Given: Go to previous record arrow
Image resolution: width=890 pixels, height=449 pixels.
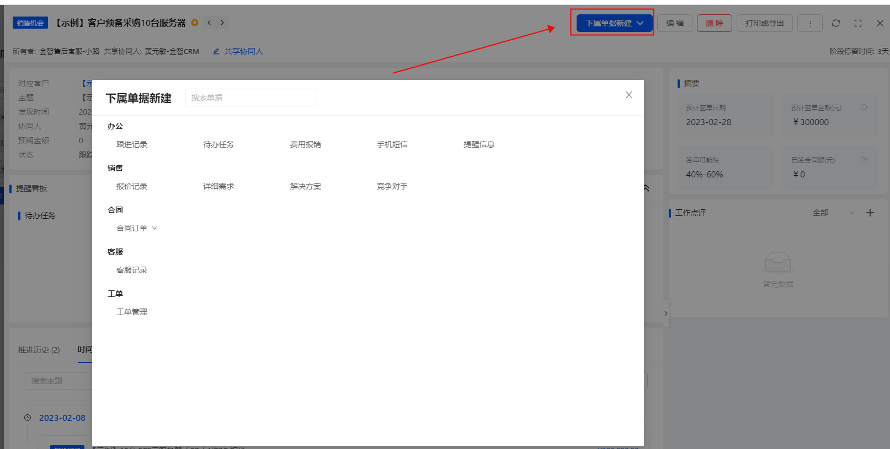Looking at the screenshot, I should (x=209, y=23).
